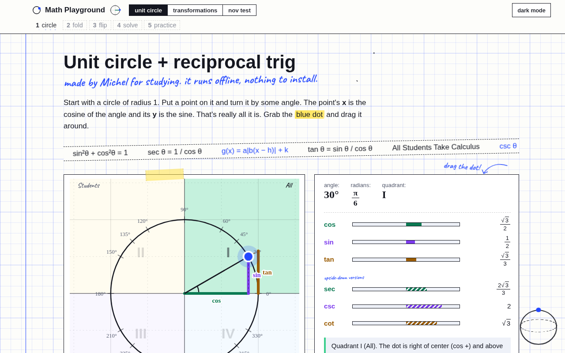Click the "Unit circle + reciprocal trig" heading
The image size is (565, 353).
point(180,62)
